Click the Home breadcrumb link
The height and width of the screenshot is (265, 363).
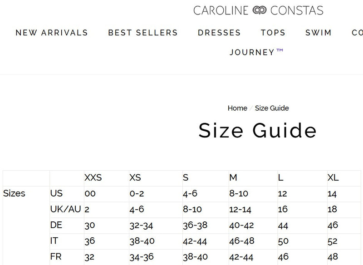(x=237, y=108)
